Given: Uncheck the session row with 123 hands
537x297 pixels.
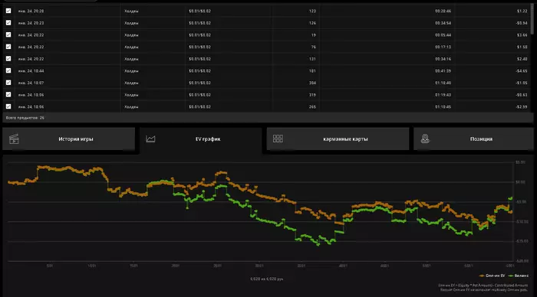Looking at the screenshot, I should tap(8, 11).
